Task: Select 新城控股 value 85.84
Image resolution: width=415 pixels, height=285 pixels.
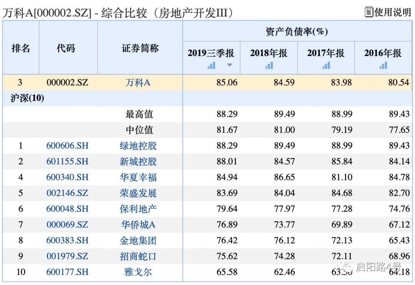Action: [x=342, y=161]
